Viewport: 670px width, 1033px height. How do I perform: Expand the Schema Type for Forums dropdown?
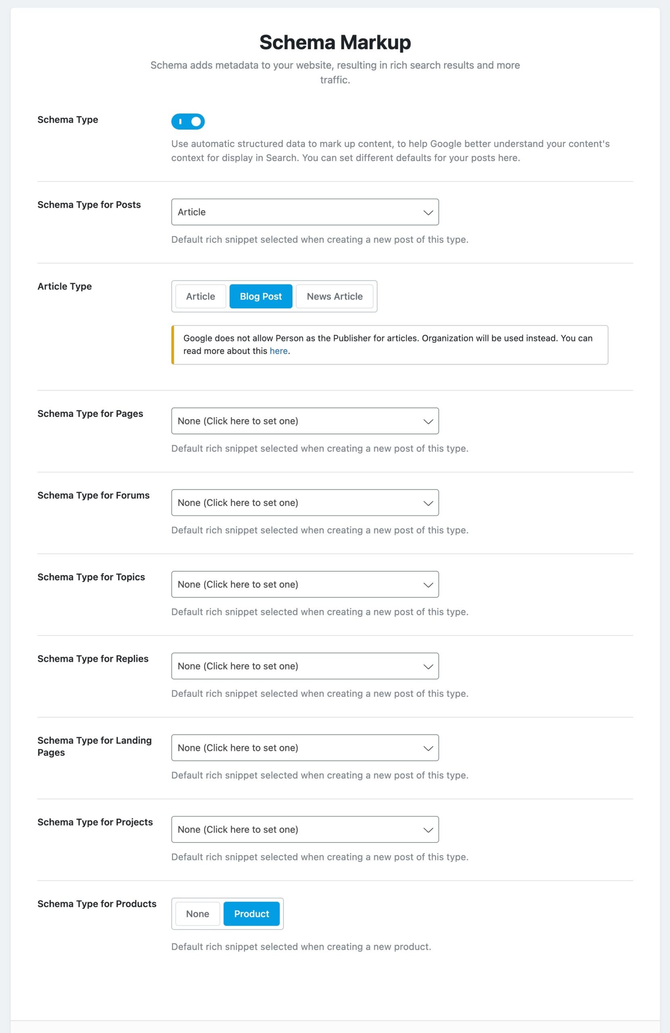pos(295,503)
